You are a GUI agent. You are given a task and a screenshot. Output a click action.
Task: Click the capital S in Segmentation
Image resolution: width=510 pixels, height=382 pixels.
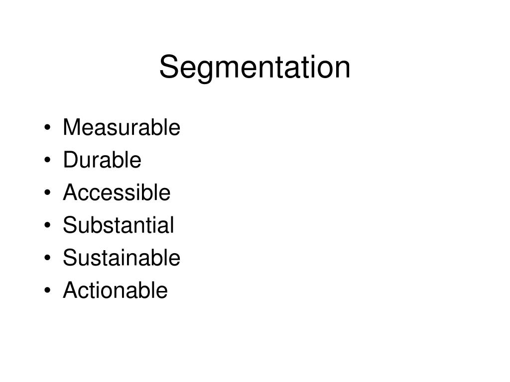168,67
